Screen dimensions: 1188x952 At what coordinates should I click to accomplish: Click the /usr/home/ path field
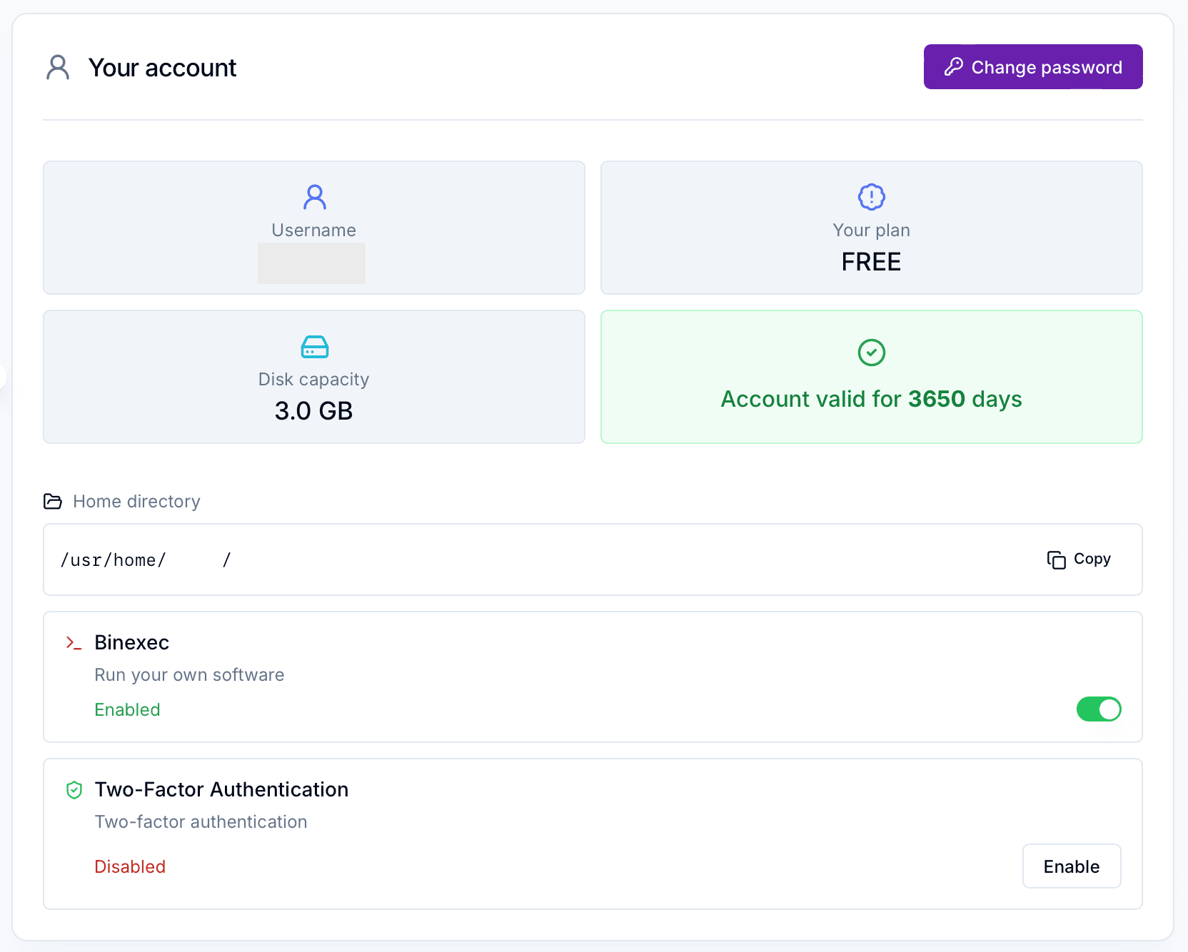(x=593, y=559)
